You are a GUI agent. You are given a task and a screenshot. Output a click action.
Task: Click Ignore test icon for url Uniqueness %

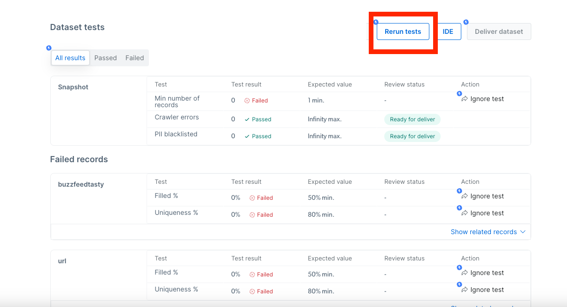click(x=465, y=290)
